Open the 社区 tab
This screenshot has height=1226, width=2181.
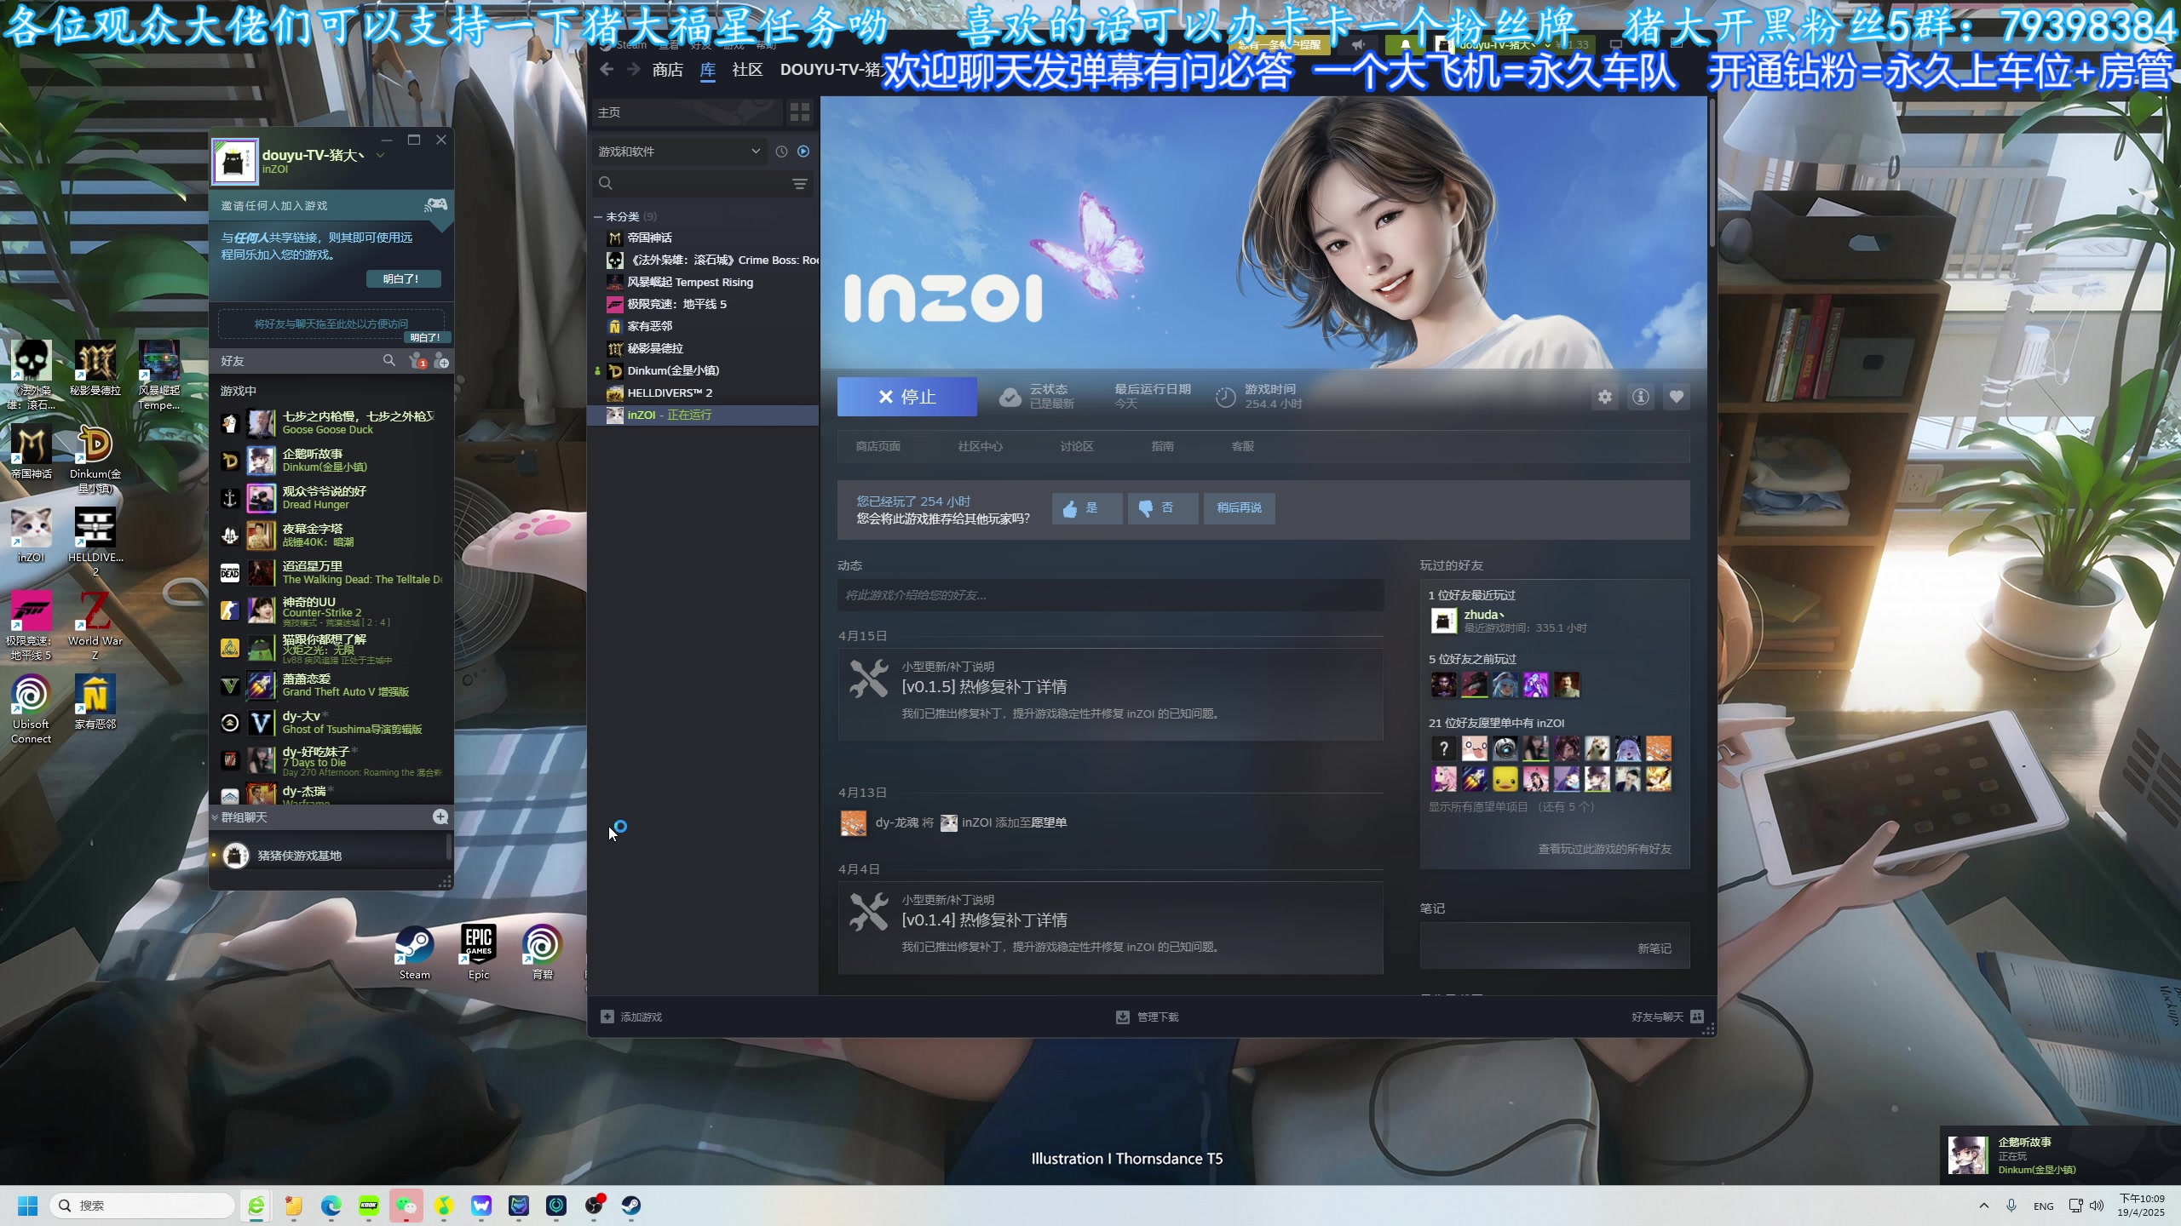[747, 70]
